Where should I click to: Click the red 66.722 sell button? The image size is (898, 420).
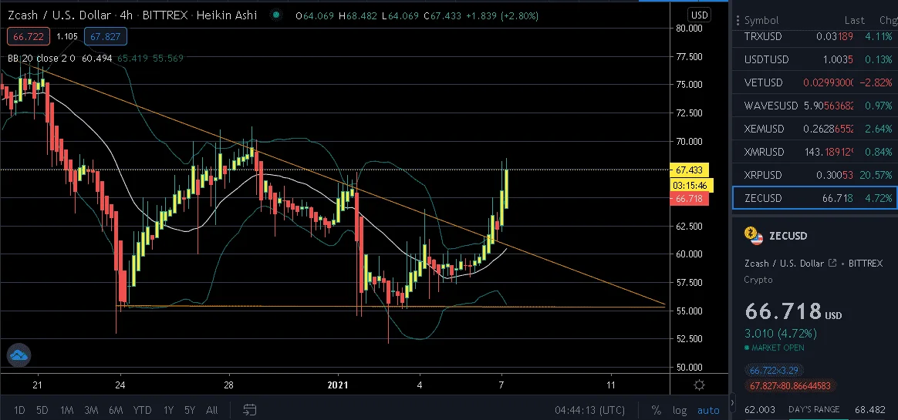(x=28, y=37)
